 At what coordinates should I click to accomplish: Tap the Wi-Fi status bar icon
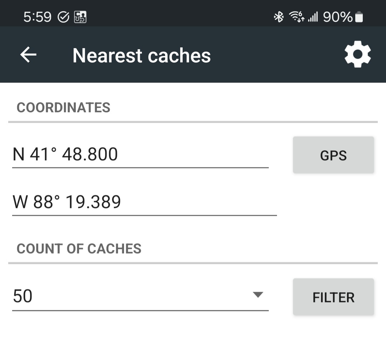click(x=296, y=17)
